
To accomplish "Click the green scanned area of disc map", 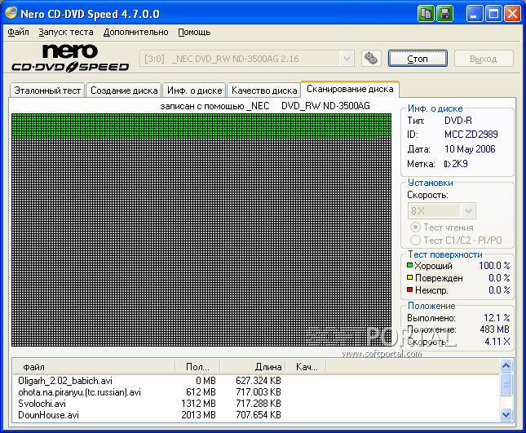I will click(201, 126).
